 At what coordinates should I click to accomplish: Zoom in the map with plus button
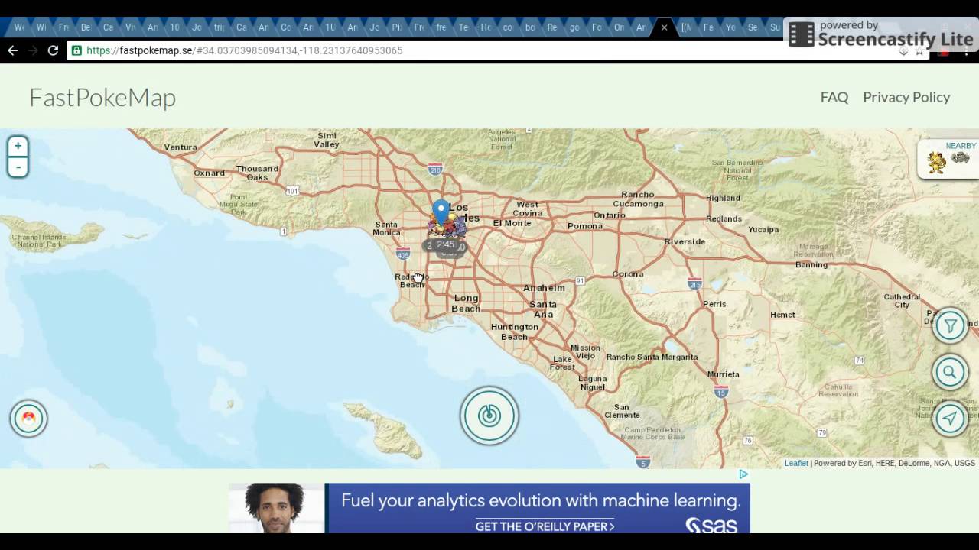coord(18,146)
